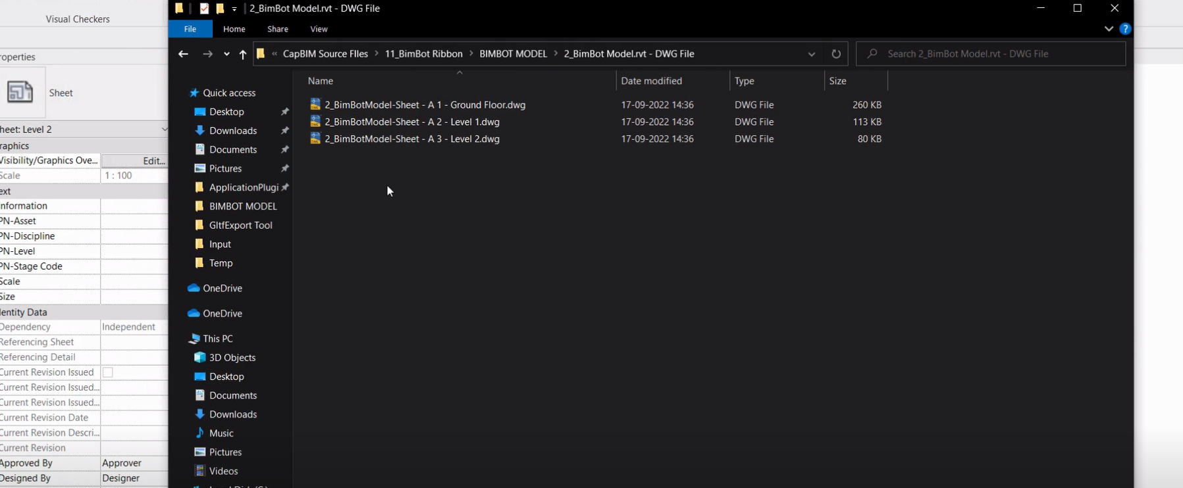Click the Approved By value field in Revit
Screen dimensions: 1183x488
[x=134, y=463]
